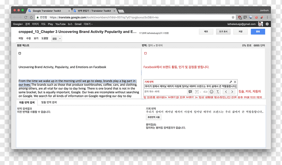Click the pocket-style badge extension icon
This screenshot has width=282, height=165.
coord(245,17)
